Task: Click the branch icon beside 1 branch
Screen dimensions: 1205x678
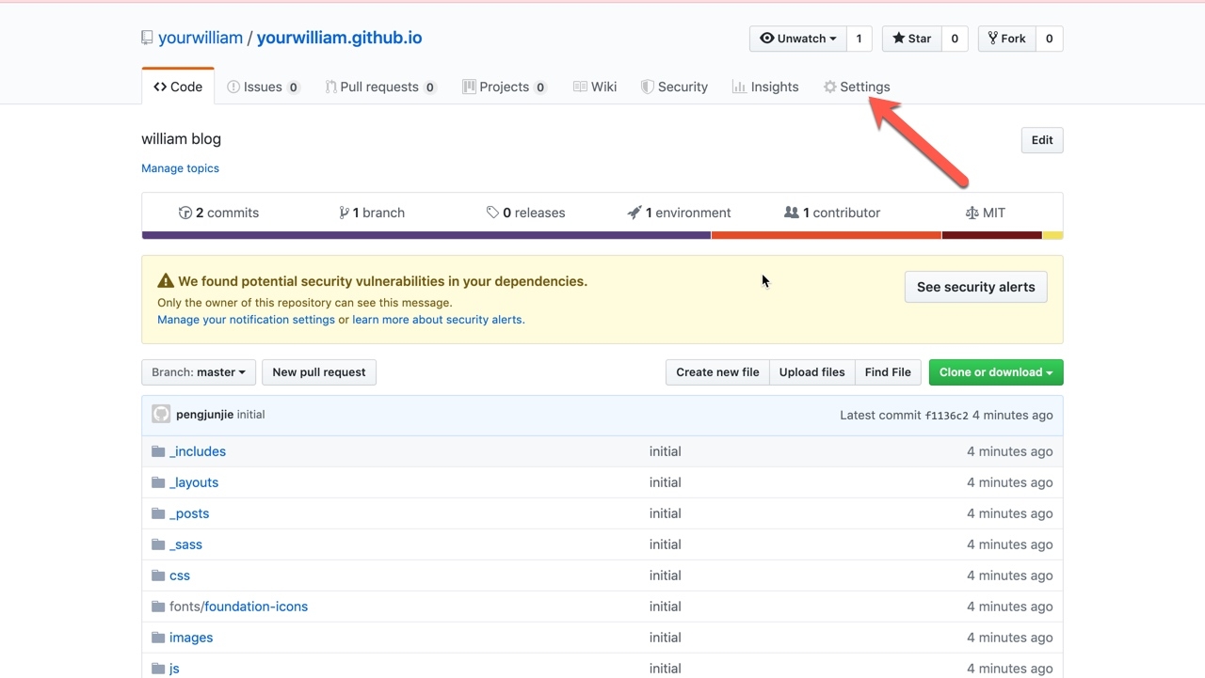Action: (345, 213)
